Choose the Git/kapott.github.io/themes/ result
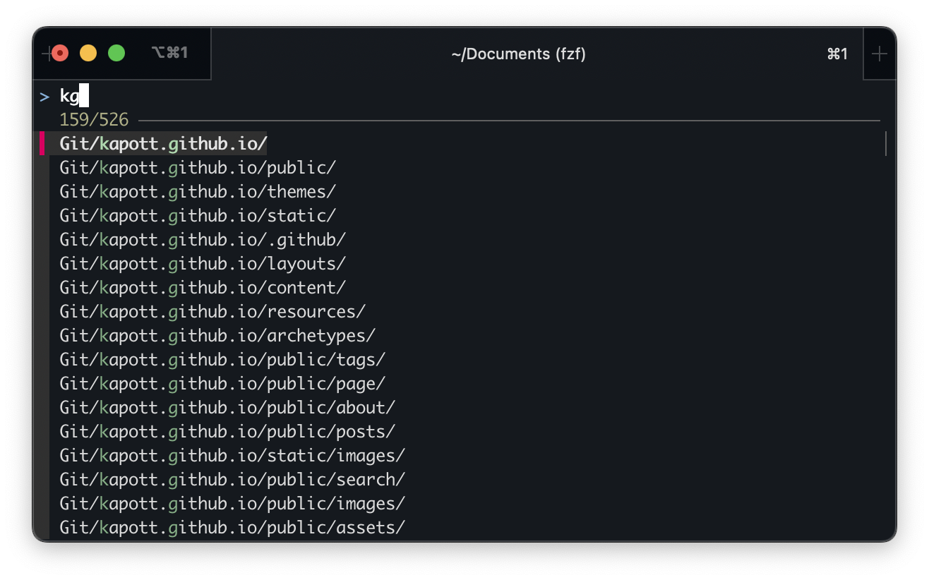Screen dimensions: 929x580 pos(198,192)
